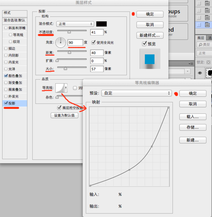The width and height of the screenshot is (212, 217).
Task: Toggle the highlighted history row checkbox
Action: click(199, 25)
